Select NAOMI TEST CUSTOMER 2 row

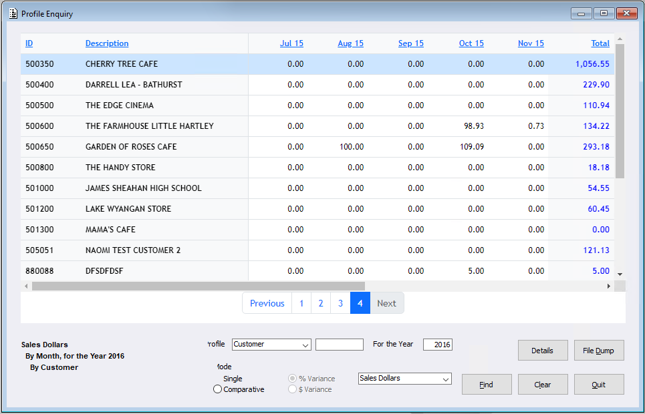[317, 250]
